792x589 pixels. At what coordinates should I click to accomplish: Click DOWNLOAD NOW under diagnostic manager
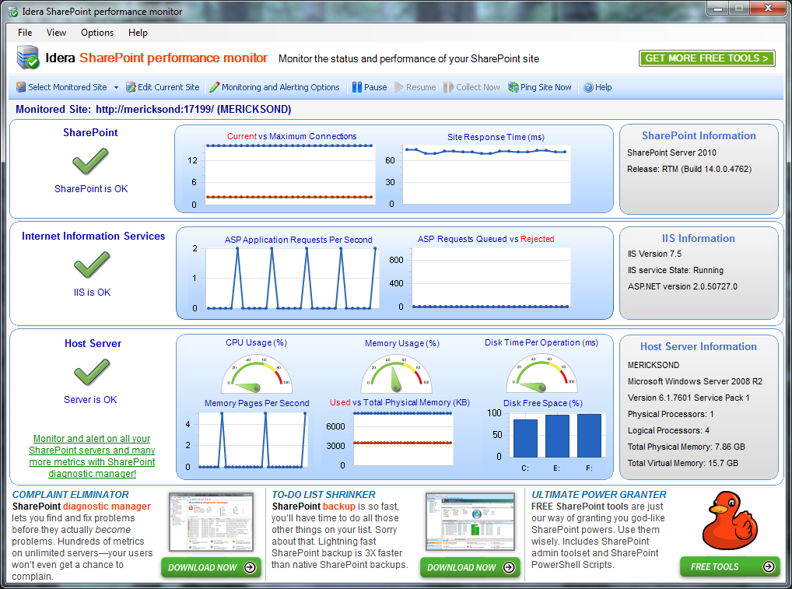click(x=211, y=567)
